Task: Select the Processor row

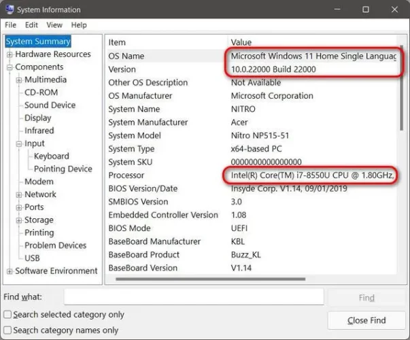Action: pyautogui.click(x=252, y=175)
